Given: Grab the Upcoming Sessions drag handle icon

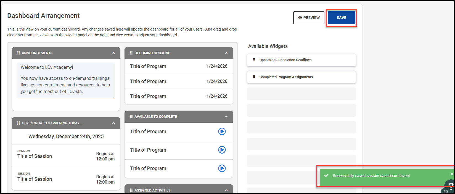Looking at the screenshot, I should [131, 53].
